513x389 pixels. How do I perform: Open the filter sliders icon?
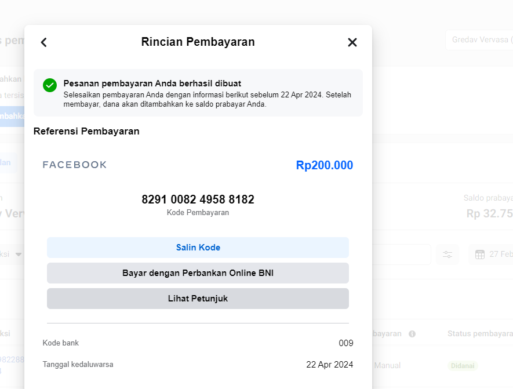coord(447,255)
